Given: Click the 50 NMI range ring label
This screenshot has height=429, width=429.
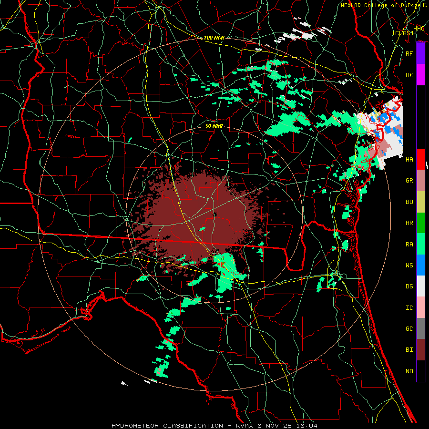Looking at the screenshot, I should tap(214, 126).
